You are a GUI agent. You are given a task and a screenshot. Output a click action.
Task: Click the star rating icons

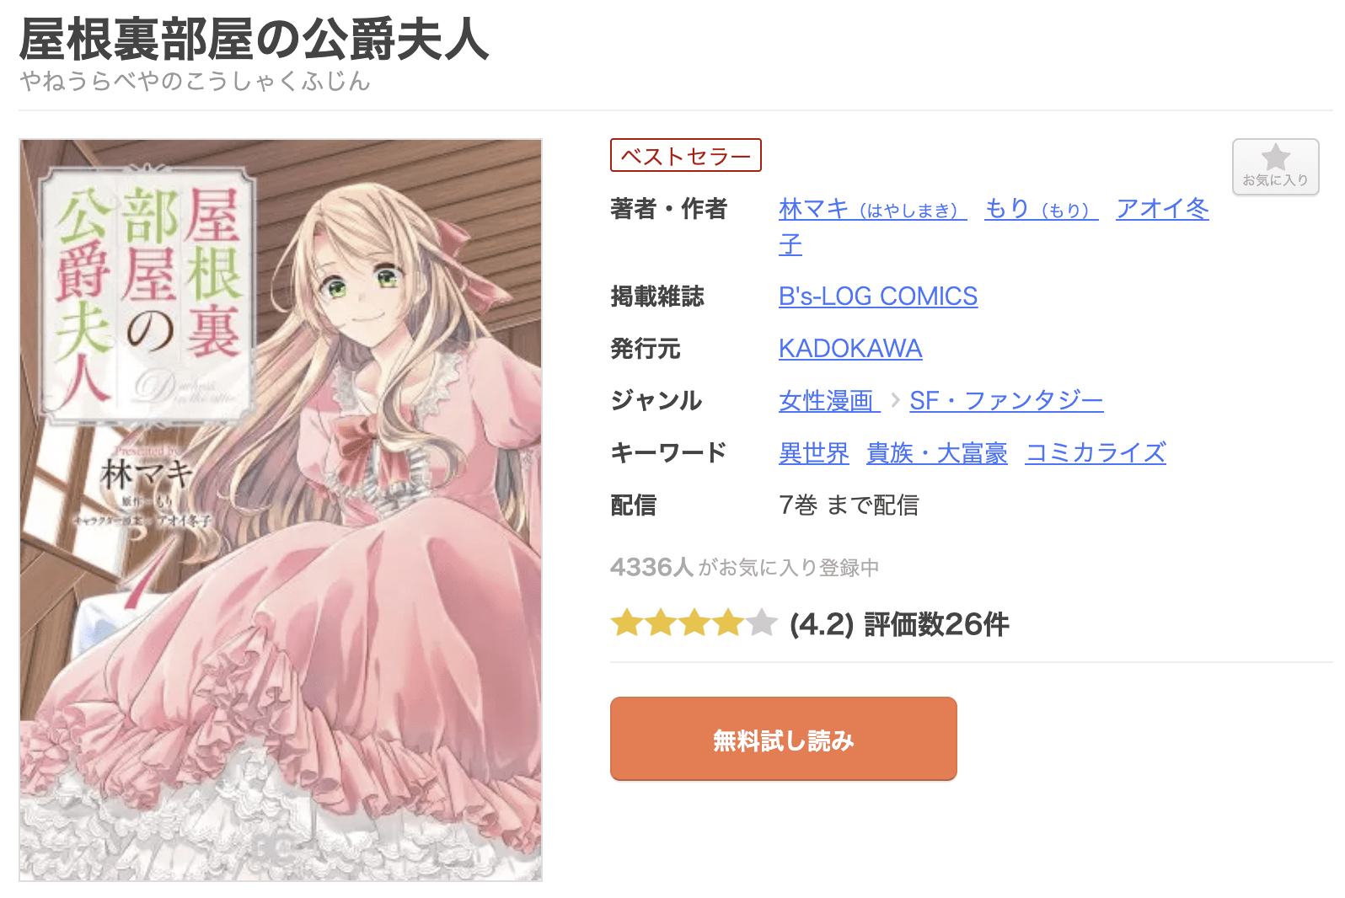point(694,624)
